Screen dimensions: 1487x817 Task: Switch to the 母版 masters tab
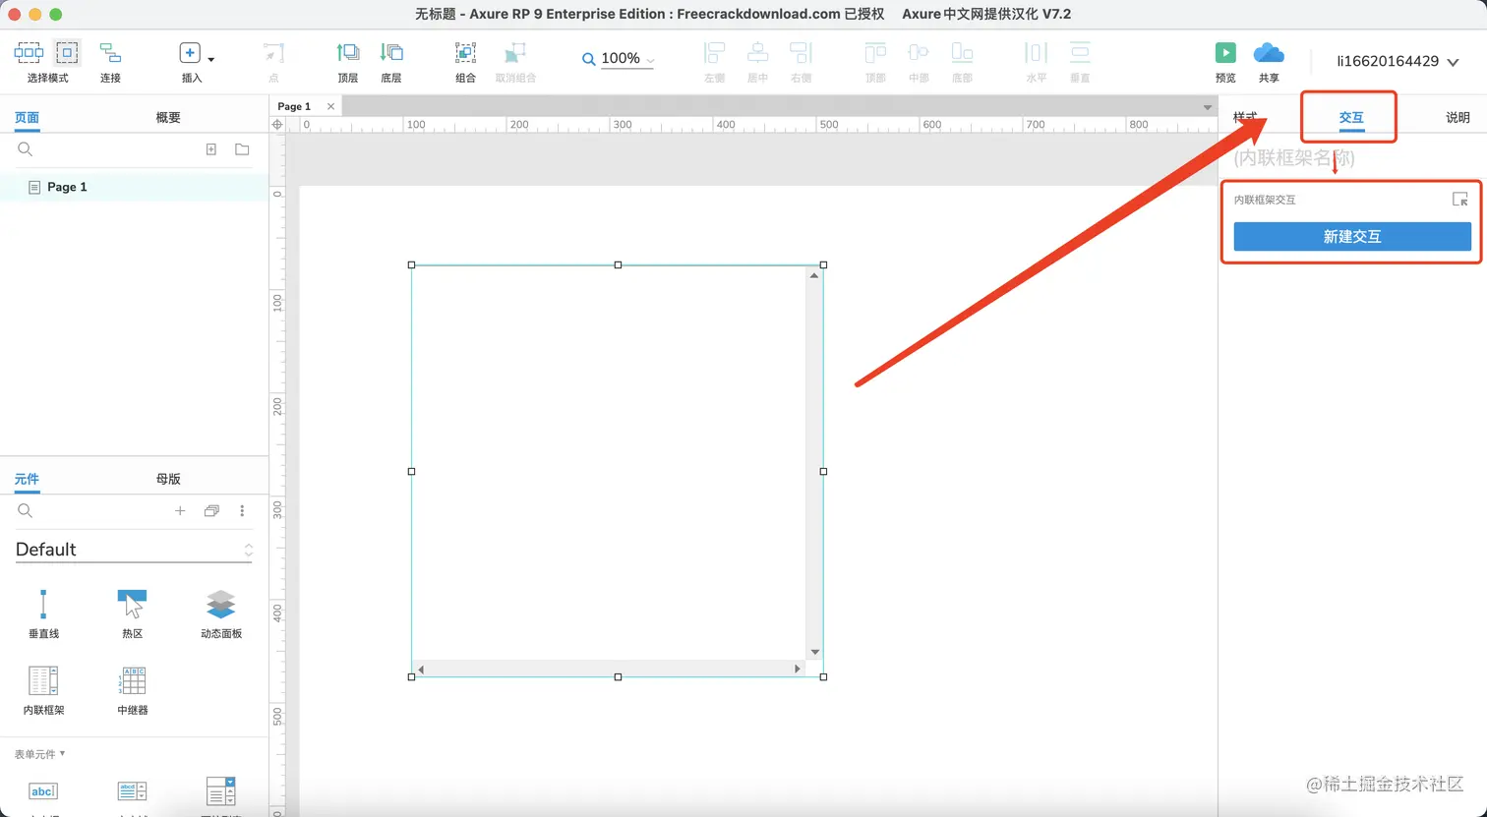[168, 479]
